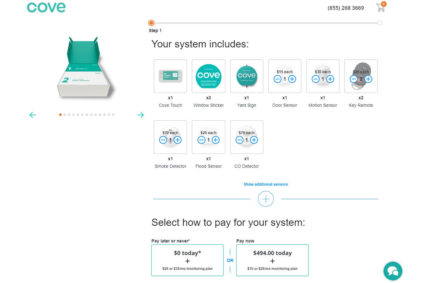Jump to the final progress step circle

coord(380,23)
